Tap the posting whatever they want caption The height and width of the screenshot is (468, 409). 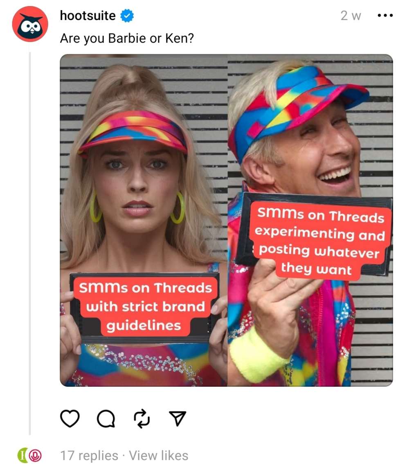(x=320, y=241)
